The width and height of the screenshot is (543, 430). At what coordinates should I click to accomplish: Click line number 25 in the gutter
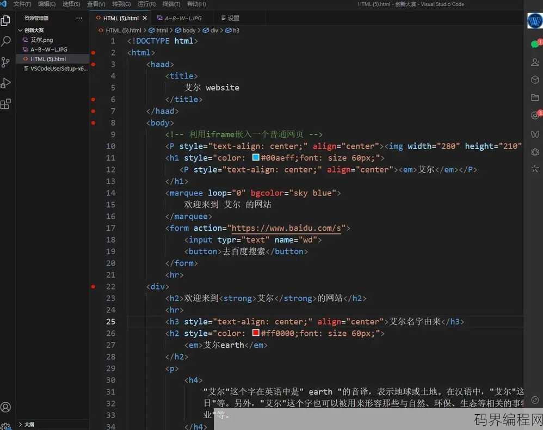pos(111,322)
